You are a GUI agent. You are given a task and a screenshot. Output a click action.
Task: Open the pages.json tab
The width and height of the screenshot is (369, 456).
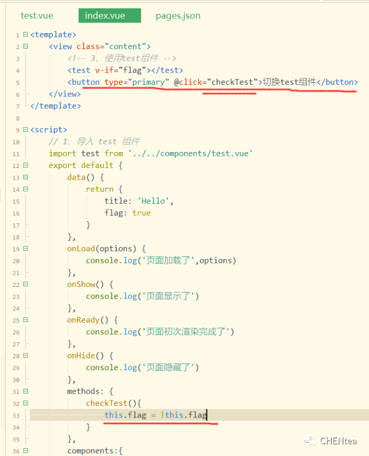pos(178,15)
